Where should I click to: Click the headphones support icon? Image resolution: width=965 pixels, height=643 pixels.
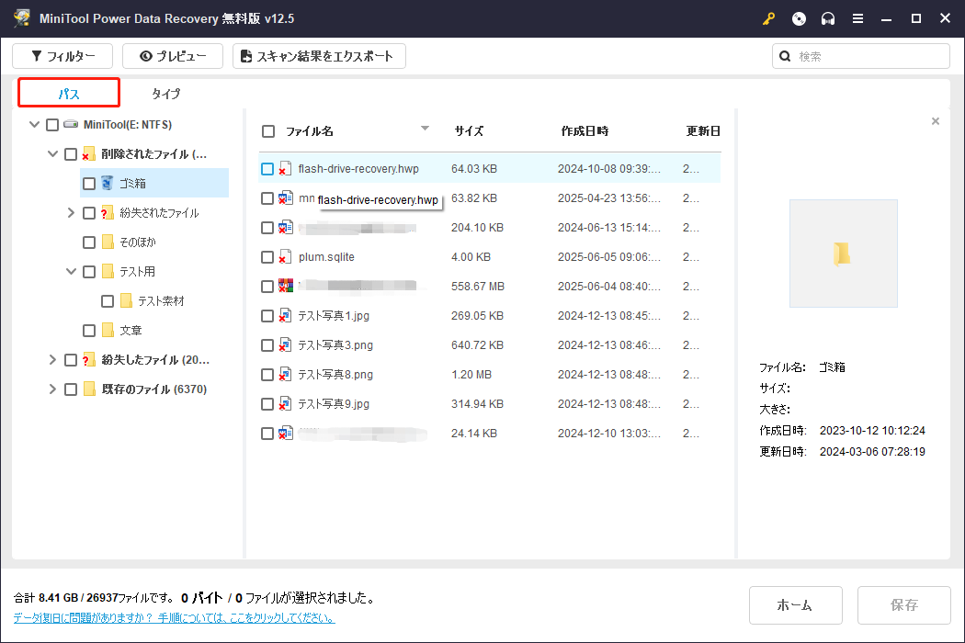(828, 18)
